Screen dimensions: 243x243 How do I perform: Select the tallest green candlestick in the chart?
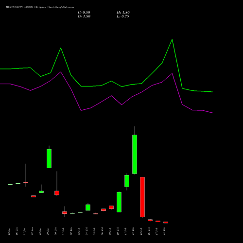[135, 154]
